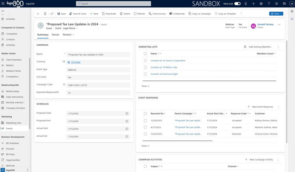Open Event - Legal Demo form selector
This screenshot has width=295, height=172.
pos(67,28)
